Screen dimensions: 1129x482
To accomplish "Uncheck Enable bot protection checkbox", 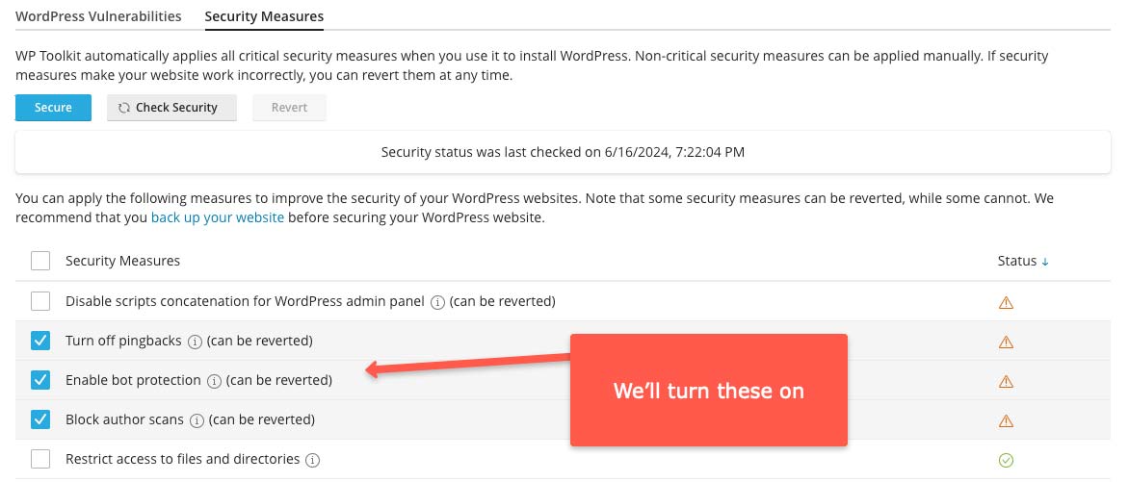I will 40,380.
